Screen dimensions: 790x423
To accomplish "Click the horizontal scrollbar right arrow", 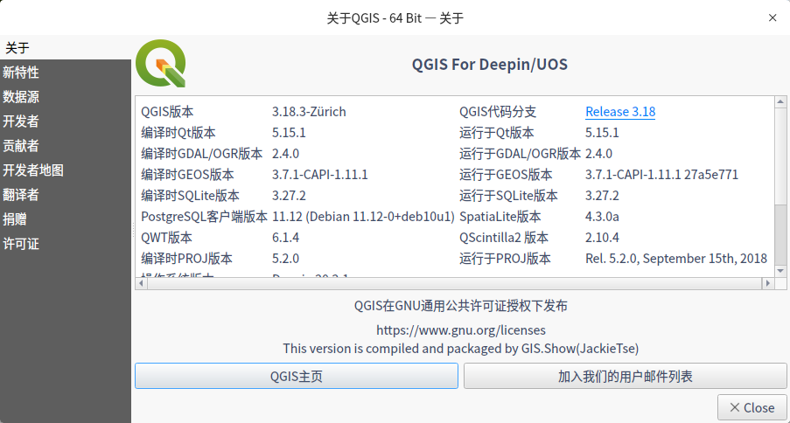I will [x=769, y=284].
